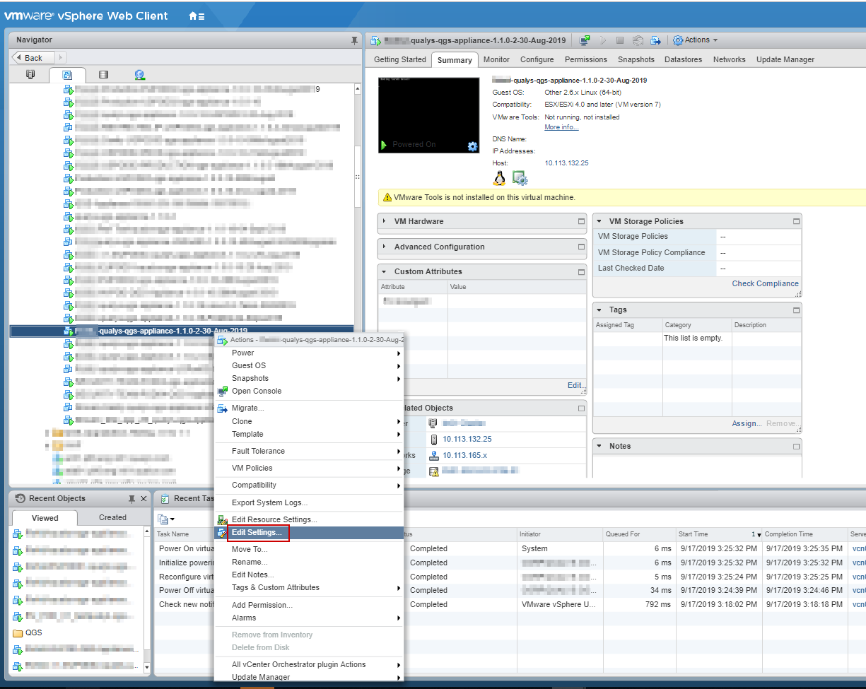Open the Storage view icon in Navigator
The image size is (866, 689).
(103, 74)
